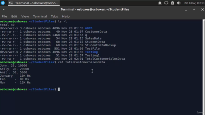The image size is (205, 115).
Task: Open the Tabs menu
Action: click(54, 16)
